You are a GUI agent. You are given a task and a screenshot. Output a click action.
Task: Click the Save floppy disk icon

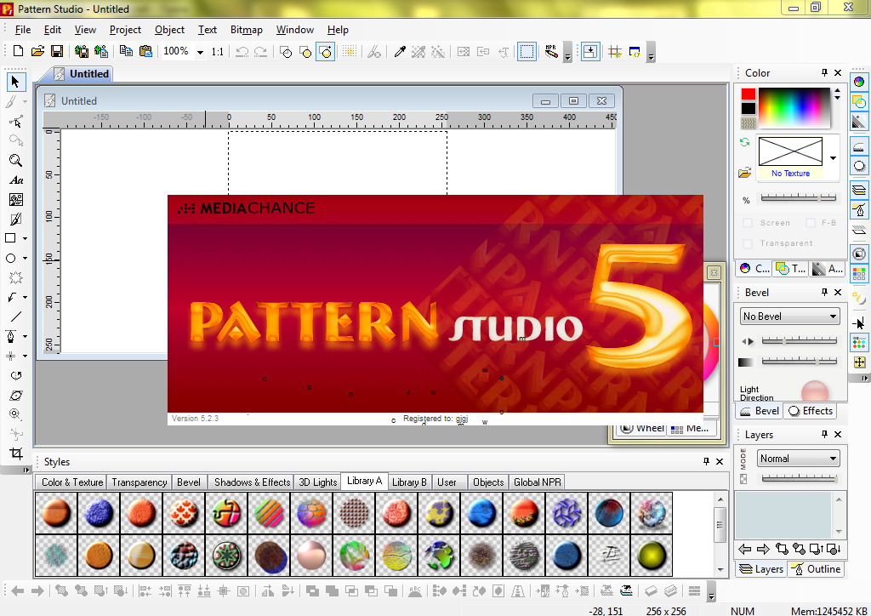tap(57, 51)
